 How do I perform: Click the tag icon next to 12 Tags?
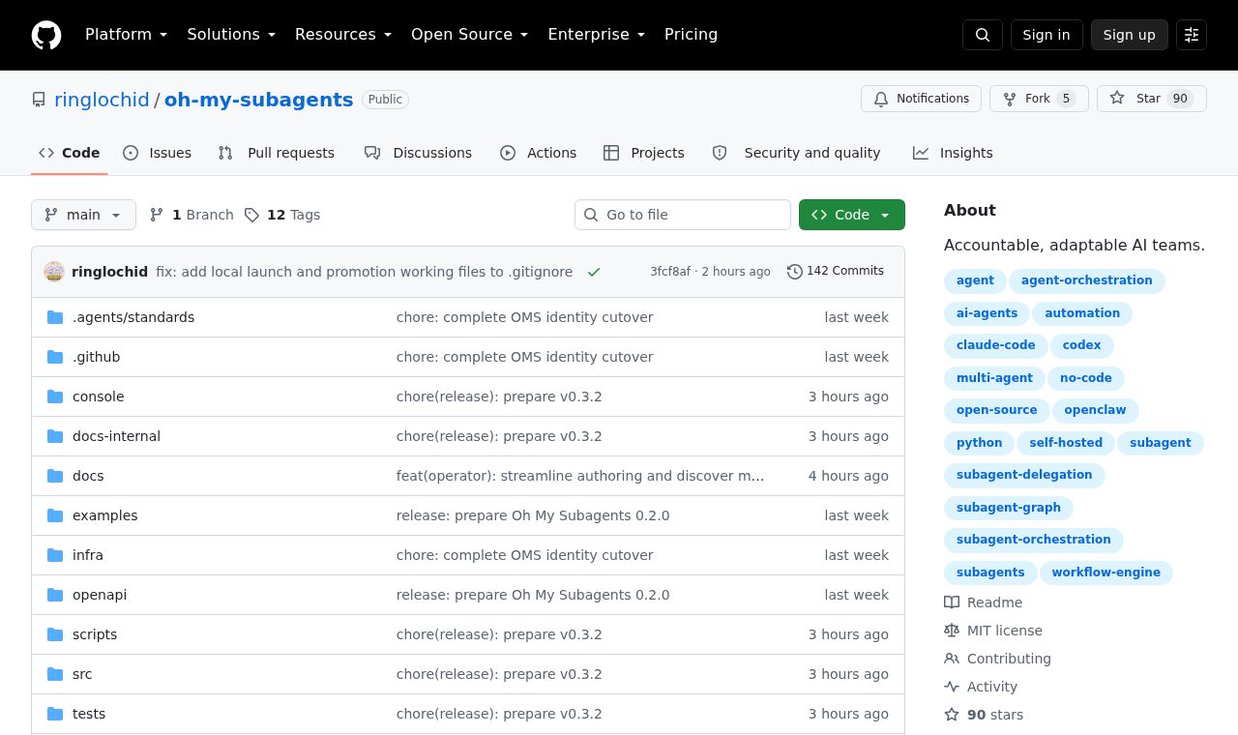pos(251,215)
